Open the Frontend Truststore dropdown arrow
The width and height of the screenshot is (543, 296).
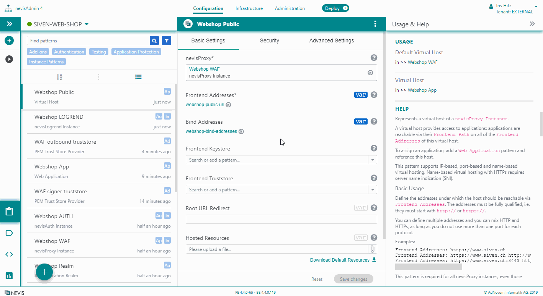click(372, 190)
